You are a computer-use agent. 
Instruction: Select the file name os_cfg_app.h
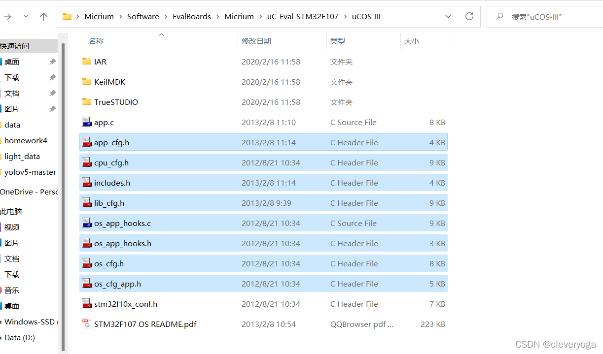coord(117,284)
